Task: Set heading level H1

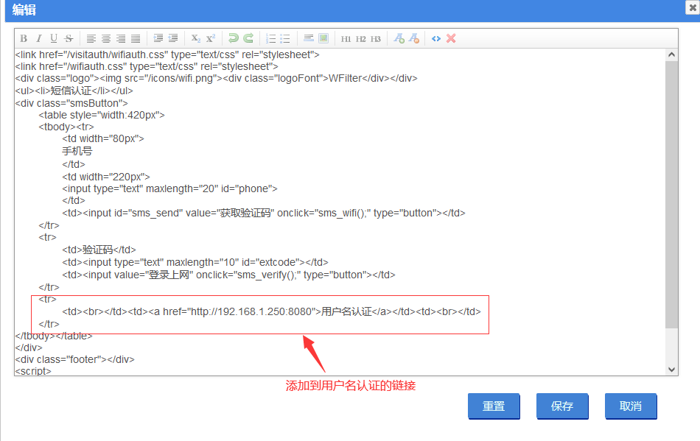Action: 346,38
